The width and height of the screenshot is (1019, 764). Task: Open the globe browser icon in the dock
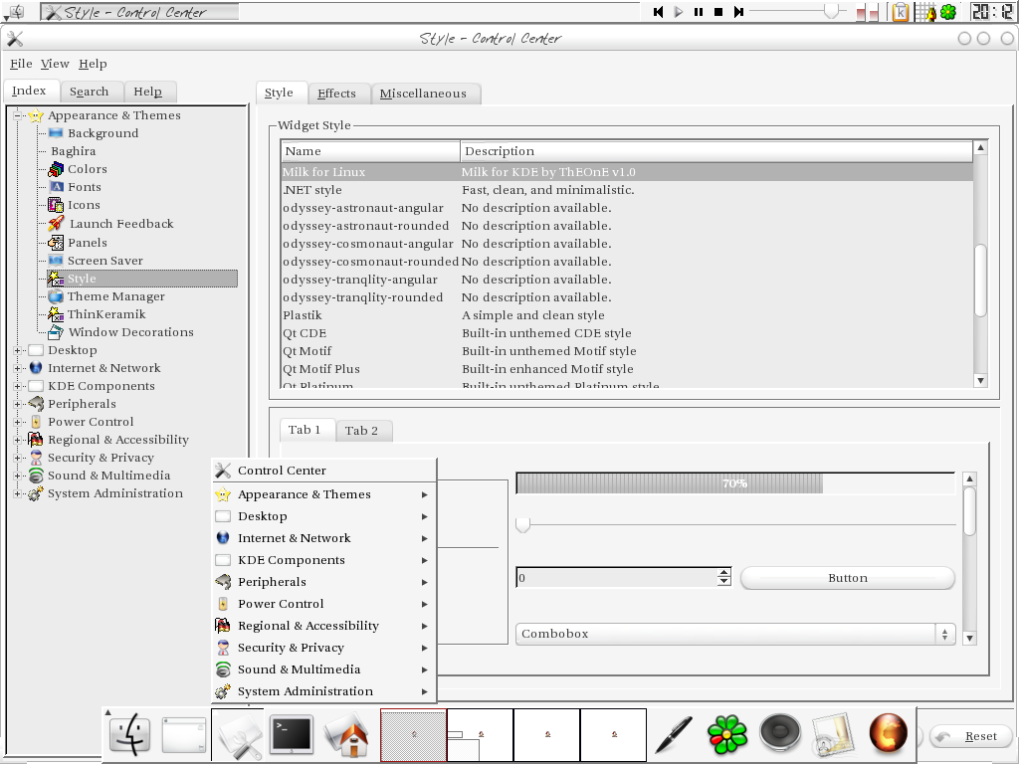pyautogui.click(x=888, y=733)
